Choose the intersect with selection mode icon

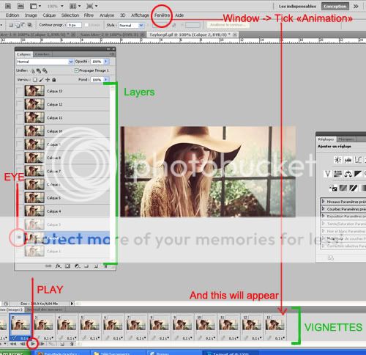30,25
